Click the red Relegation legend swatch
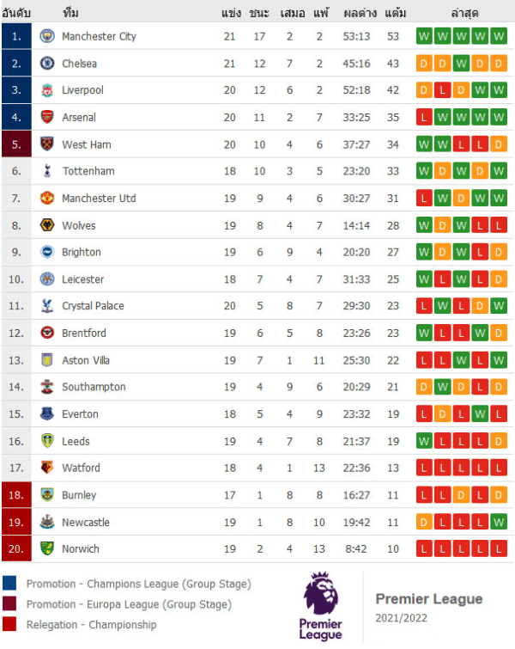 pyautogui.click(x=10, y=625)
